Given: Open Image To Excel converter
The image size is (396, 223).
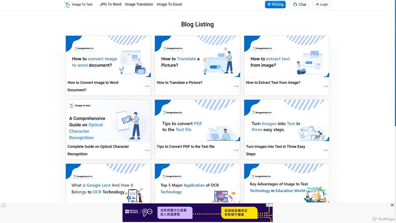Looking at the screenshot, I should pos(169,4).
